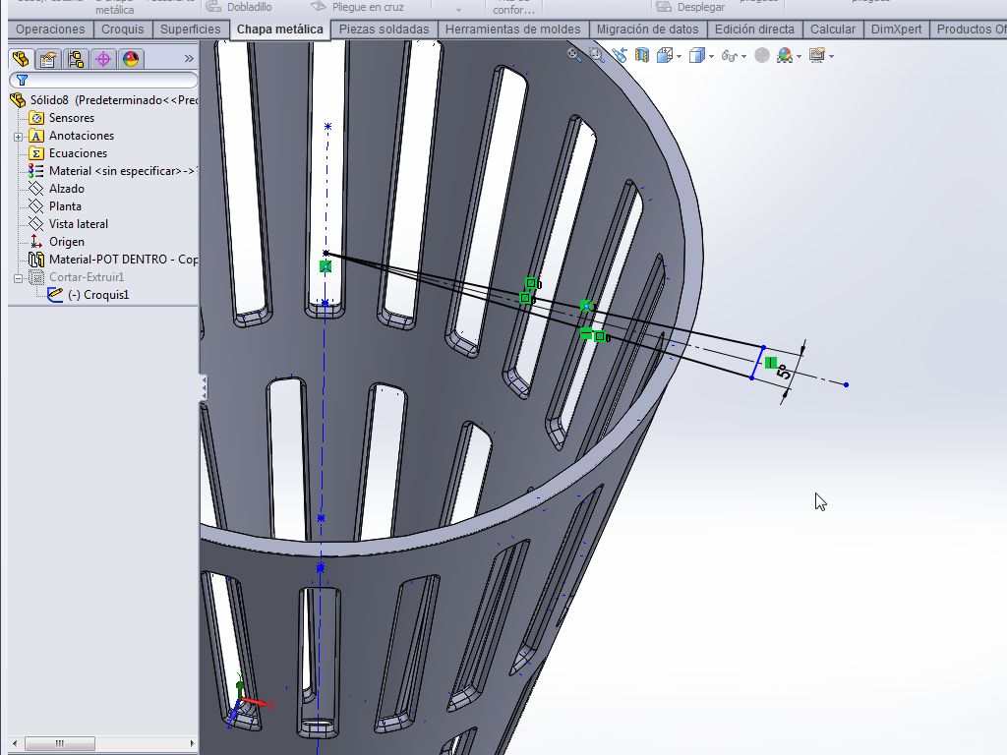1007x755 pixels.
Task: Open the DisplayManager color sphere tab
Action: coord(131,59)
